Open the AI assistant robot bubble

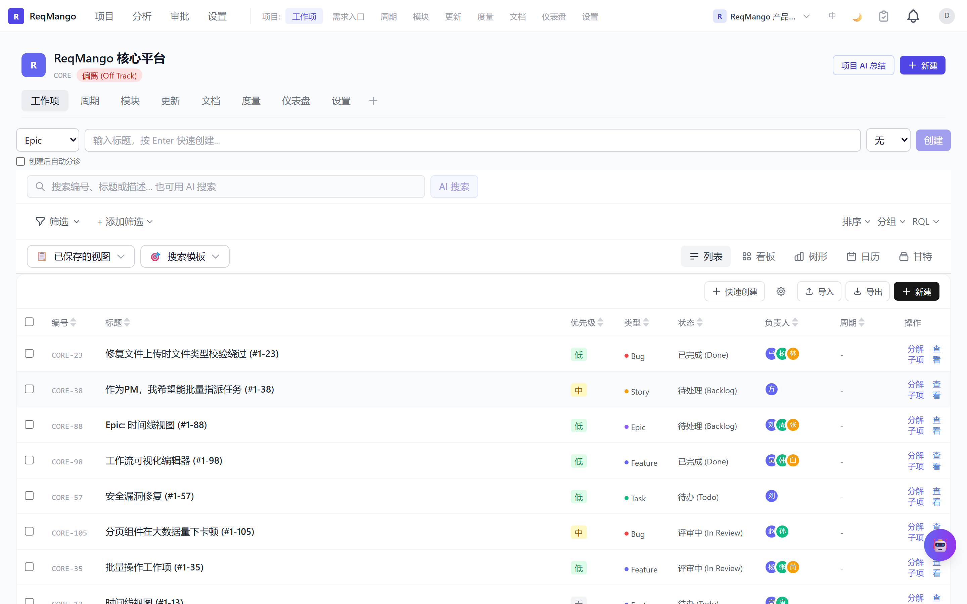[940, 545]
